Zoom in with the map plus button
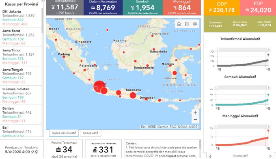 pos(195,113)
